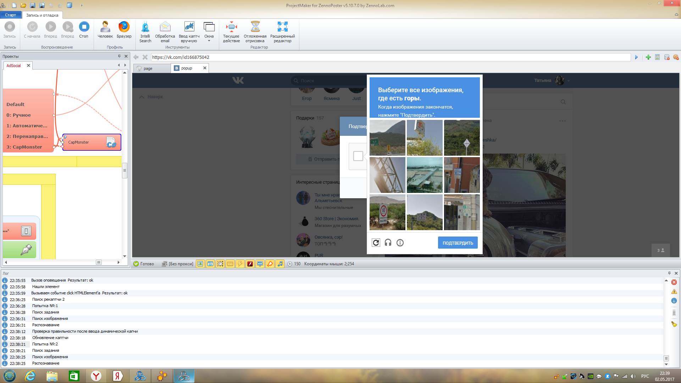Switch to the 'page' browser tab

148,68
